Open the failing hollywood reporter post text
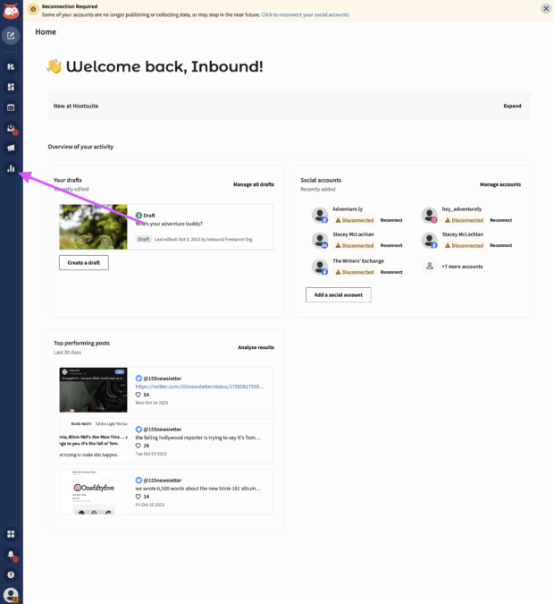Image resolution: width=554 pixels, height=604 pixels. click(x=197, y=438)
